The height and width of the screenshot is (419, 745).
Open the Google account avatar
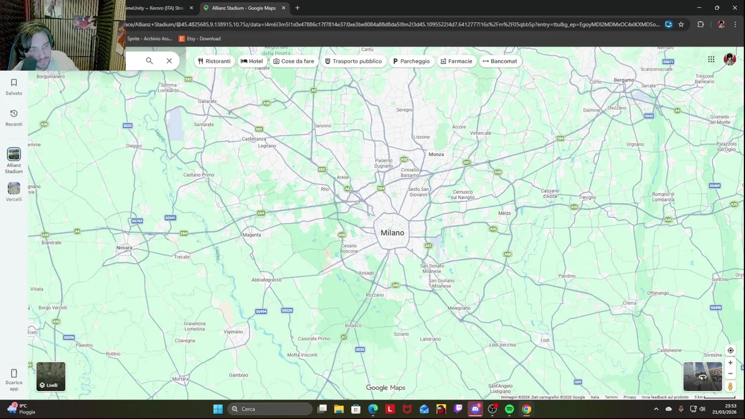click(x=729, y=59)
